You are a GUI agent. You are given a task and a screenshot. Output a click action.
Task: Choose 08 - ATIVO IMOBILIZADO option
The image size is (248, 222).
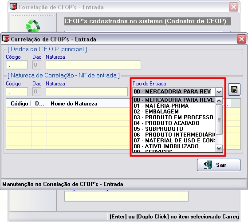174,146
